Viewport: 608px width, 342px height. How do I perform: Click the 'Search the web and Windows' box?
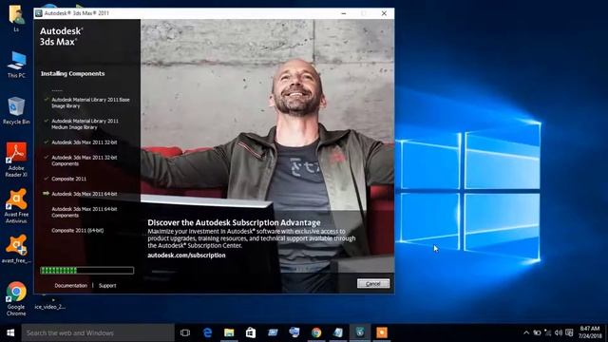click(98, 332)
